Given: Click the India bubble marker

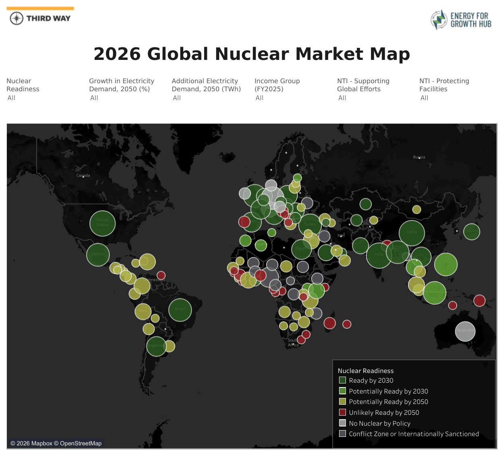Looking at the screenshot, I should [x=379, y=255].
